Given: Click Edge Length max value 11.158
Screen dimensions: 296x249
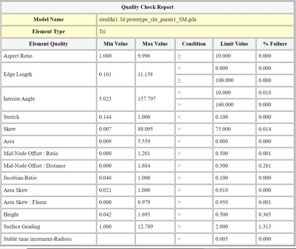Looking at the screenshot, I should (145, 74).
